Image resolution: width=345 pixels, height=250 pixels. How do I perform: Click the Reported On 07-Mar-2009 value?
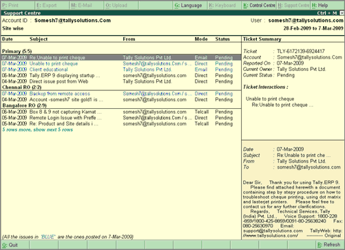click(291, 63)
